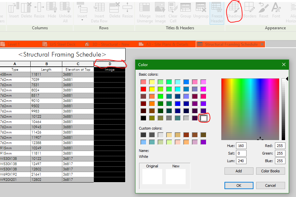Click inside the color spectrum picker

click(x=250, y=109)
